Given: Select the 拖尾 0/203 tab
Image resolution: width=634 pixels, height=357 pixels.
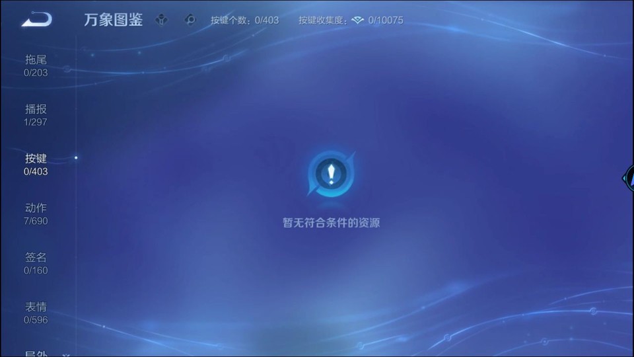Looking at the screenshot, I should tap(36, 65).
